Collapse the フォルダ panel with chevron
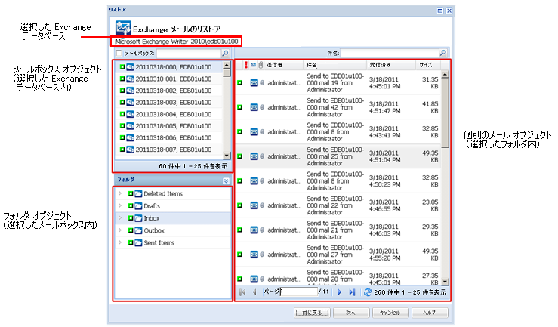 [226, 180]
